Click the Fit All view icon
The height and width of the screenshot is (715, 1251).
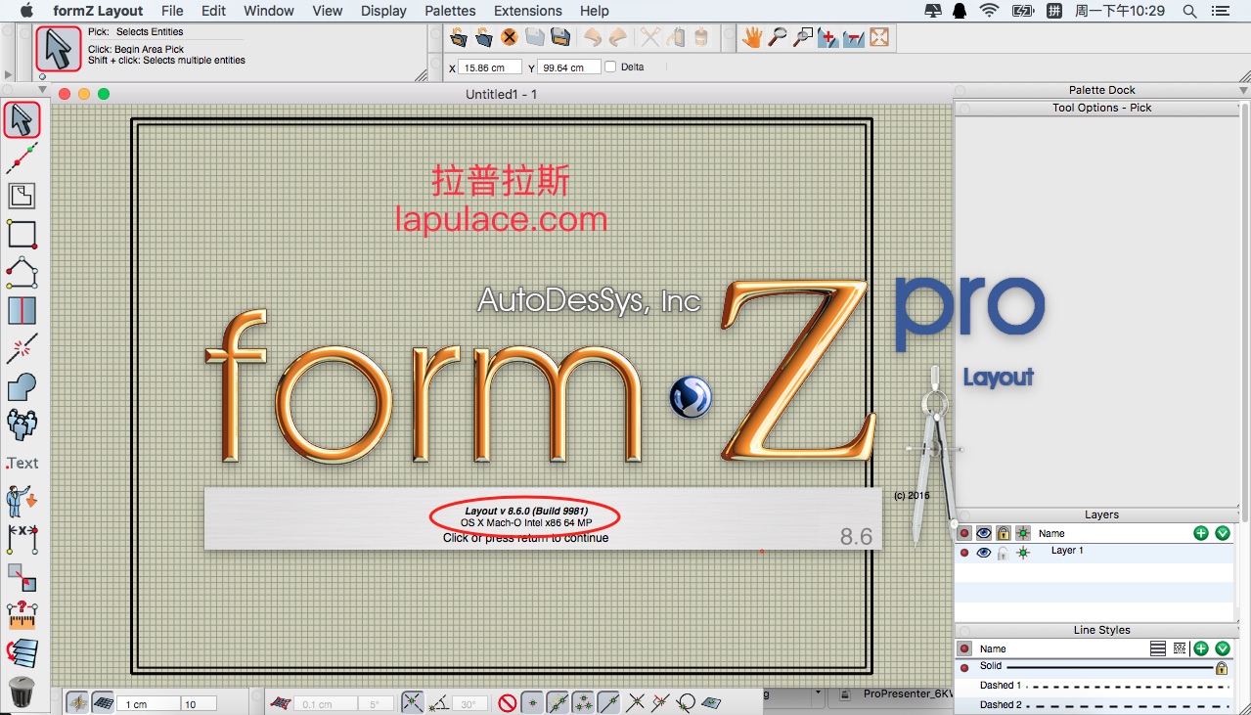(878, 37)
